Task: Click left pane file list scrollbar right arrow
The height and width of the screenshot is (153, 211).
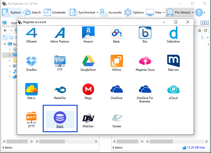Action: pyautogui.click(x=96, y=142)
